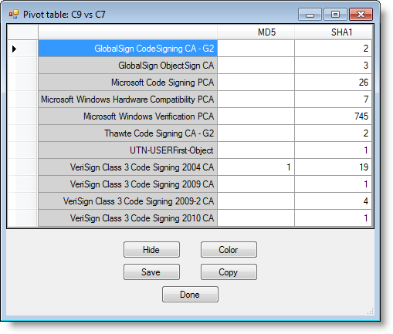The image size is (393, 334).
Task: Click the pivot table window title icon
Action: click(x=14, y=14)
